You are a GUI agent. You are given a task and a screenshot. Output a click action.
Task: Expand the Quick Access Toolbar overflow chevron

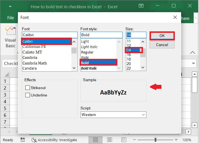[11, 6]
